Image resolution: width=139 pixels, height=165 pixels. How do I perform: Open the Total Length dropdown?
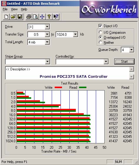coord(47,42)
